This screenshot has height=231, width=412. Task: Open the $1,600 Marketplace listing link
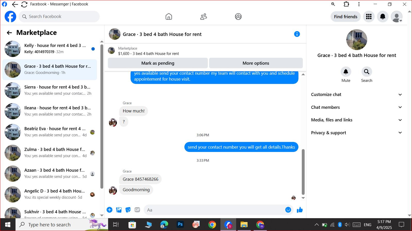coord(148,54)
